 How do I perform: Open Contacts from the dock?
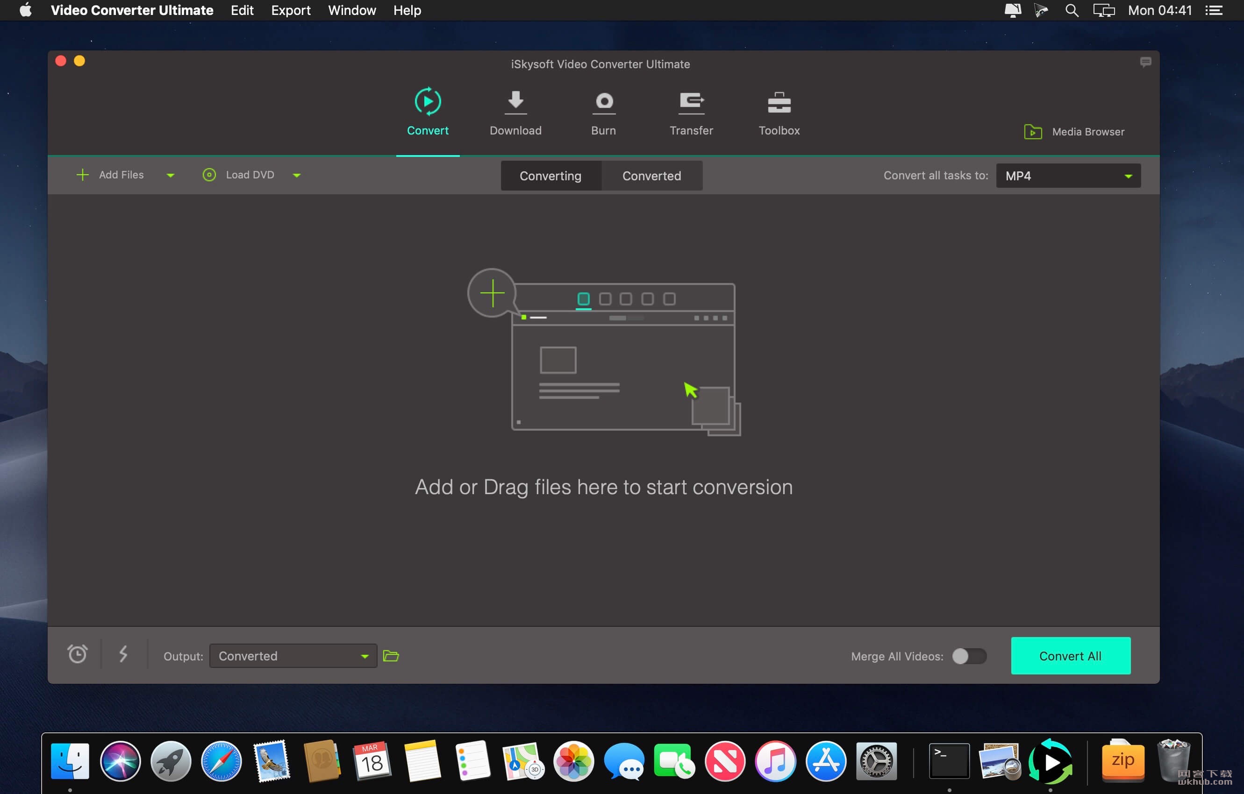pyautogui.click(x=322, y=760)
